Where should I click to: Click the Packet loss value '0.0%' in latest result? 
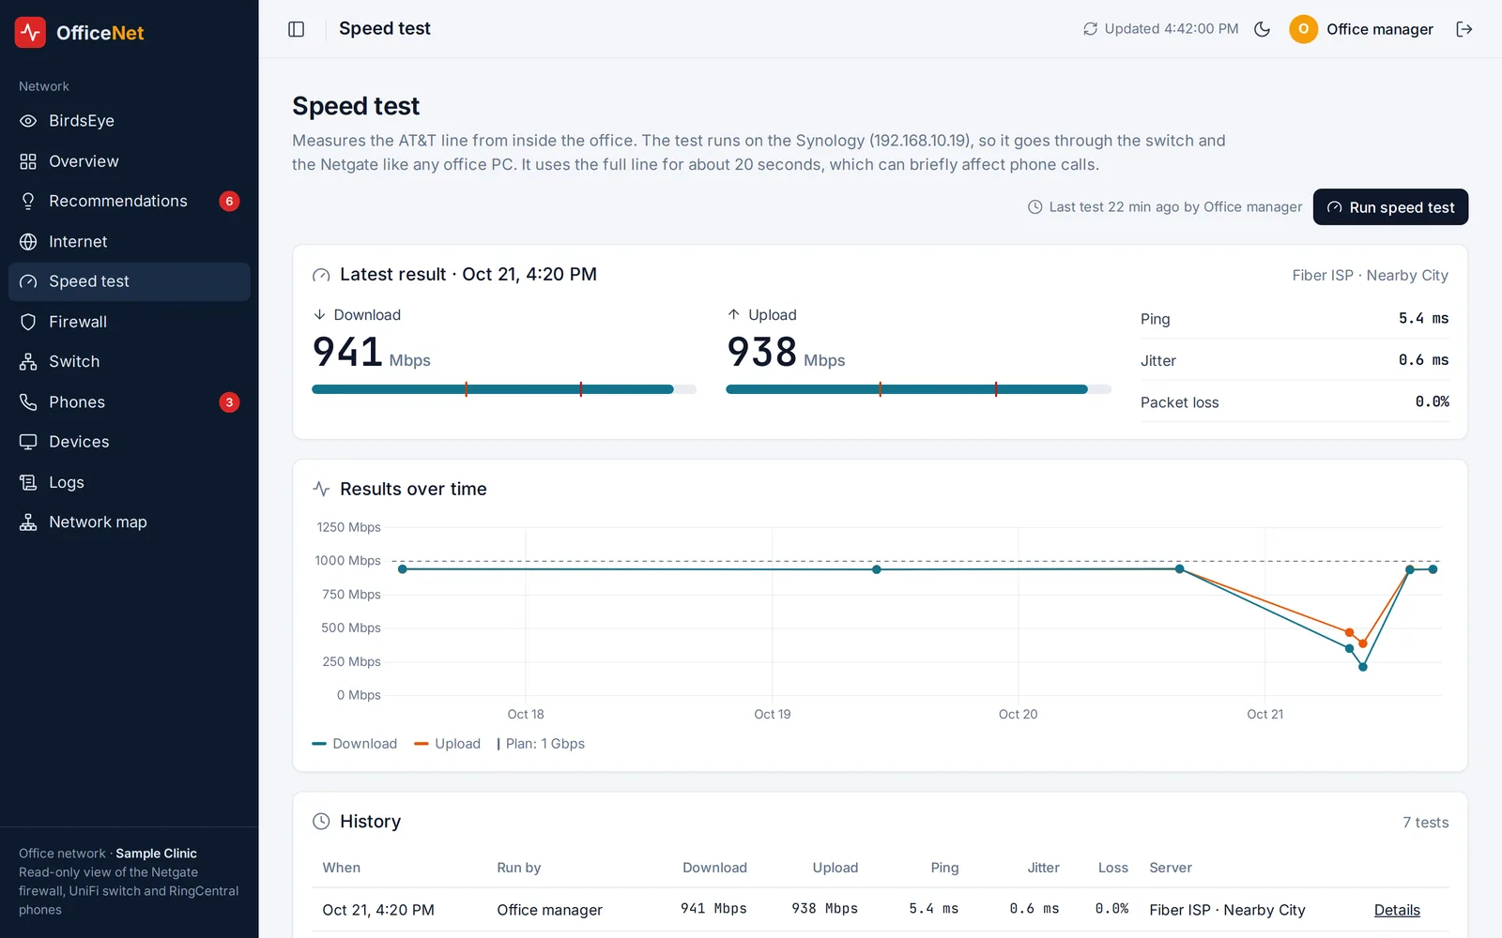click(x=1432, y=401)
